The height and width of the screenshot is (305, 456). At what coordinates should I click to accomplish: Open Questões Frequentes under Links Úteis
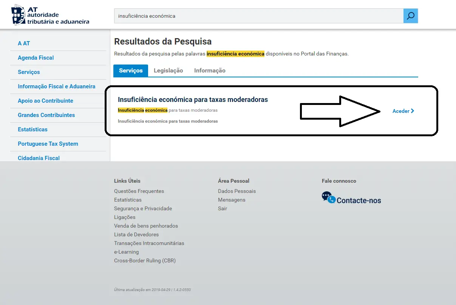point(139,191)
